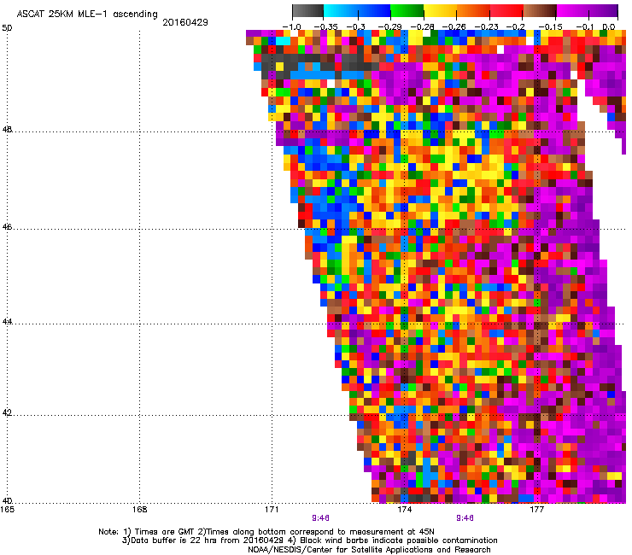Click the -0.26 color bar label

[454, 27]
